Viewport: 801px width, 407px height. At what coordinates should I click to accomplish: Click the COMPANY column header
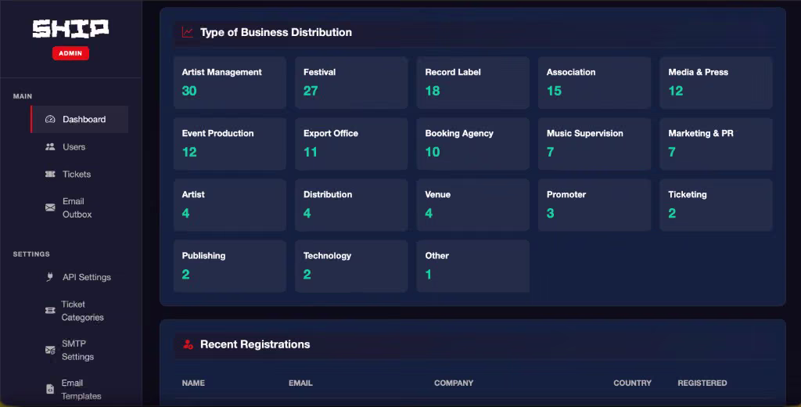point(454,383)
